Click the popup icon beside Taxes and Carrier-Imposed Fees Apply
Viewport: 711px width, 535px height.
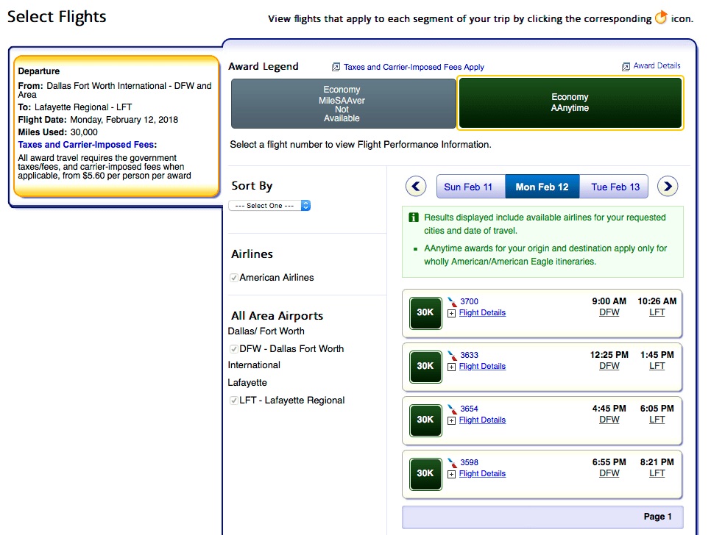pyautogui.click(x=336, y=67)
